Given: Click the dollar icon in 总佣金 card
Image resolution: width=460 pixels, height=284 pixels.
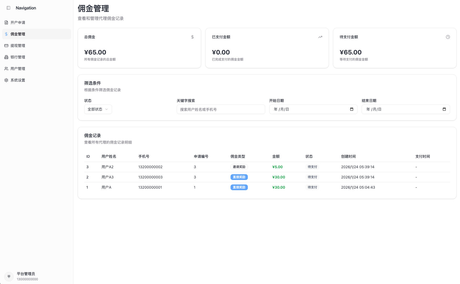Looking at the screenshot, I should click(x=192, y=37).
